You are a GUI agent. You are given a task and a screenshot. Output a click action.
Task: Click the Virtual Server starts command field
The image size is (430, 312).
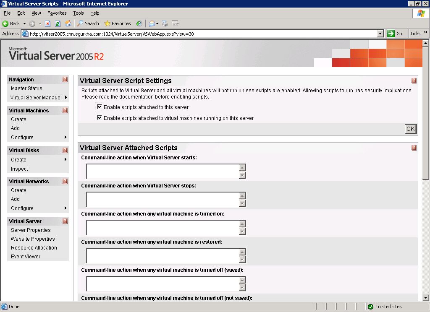coord(163,172)
